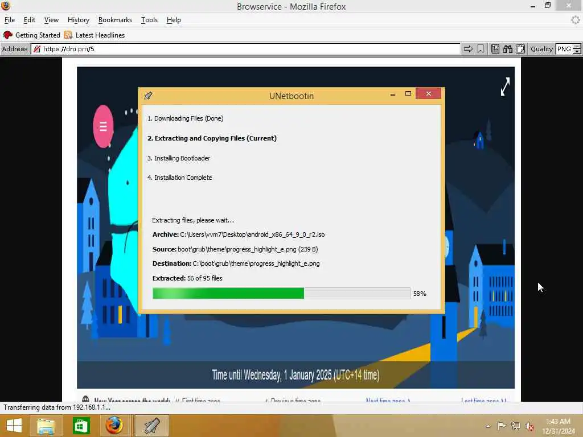
Task: Click 'Extracting files, please wait...' text
Action: pyautogui.click(x=193, y=220)
